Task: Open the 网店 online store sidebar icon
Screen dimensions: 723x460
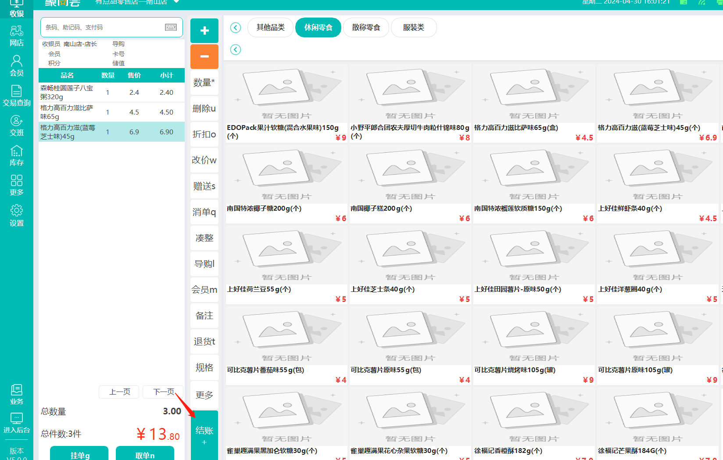Action: 17,36
